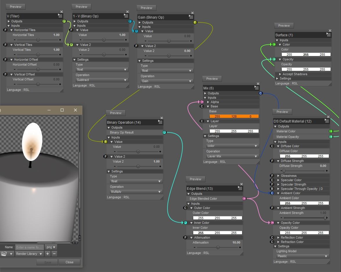Click the Binary Op Result output connector
Image resolution: width=341 pixels, height=272 pixels.
(x=165, y=132)
